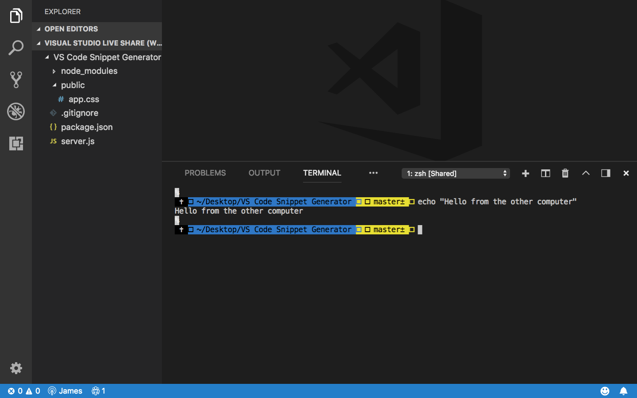Close the terminal panel
Screen dimensions: 637x398
(x=626, y=173)
